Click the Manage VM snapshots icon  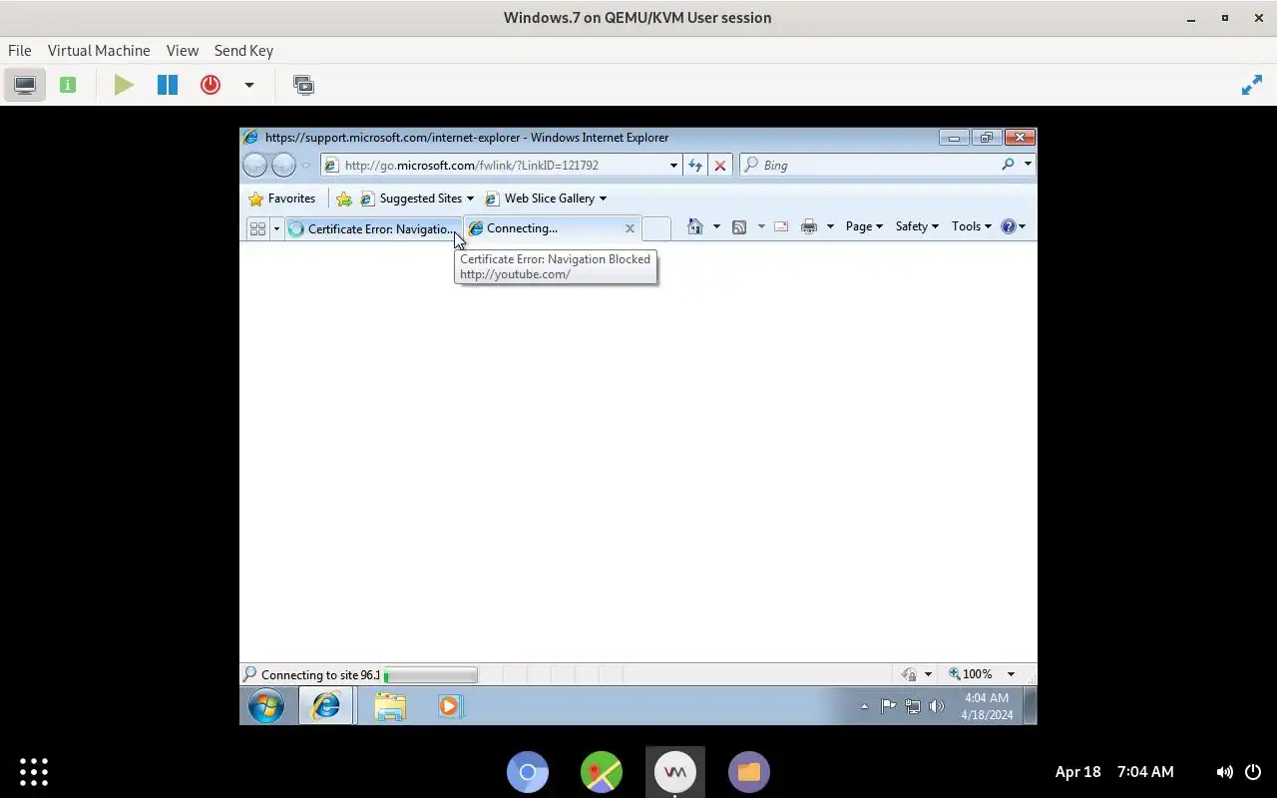click(303, 85)
